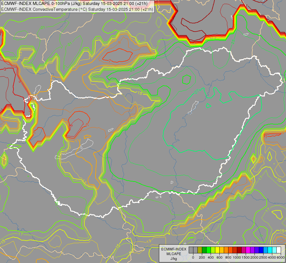Select the palest cyan legend swatch
Viewport: 286px width, 263px height.
274,250
